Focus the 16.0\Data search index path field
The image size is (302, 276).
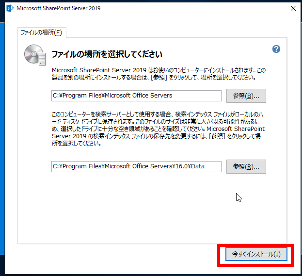tap(136, 166)
